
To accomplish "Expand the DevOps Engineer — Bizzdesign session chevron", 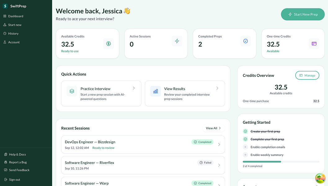I will (x=219, y=144).
